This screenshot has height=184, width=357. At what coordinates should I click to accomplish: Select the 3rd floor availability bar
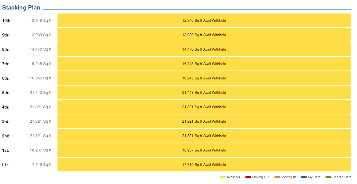click(204, 121)
